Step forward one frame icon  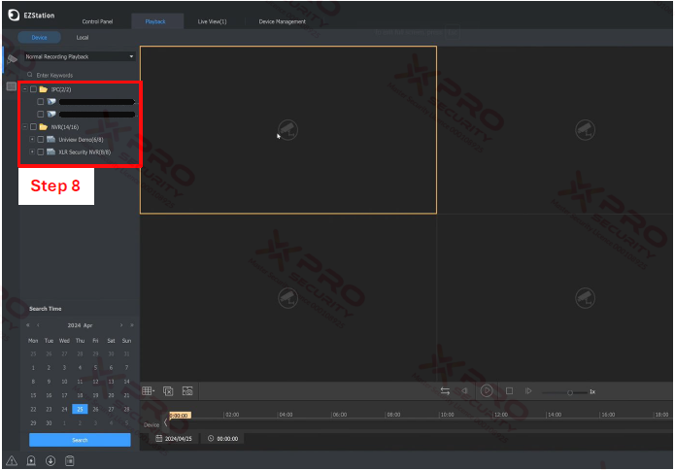click(528, 390)
